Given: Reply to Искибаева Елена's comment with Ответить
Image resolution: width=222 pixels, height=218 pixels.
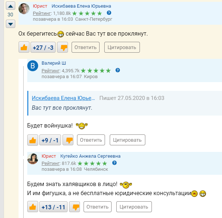Looking at the screenshot, I should 86,47.
